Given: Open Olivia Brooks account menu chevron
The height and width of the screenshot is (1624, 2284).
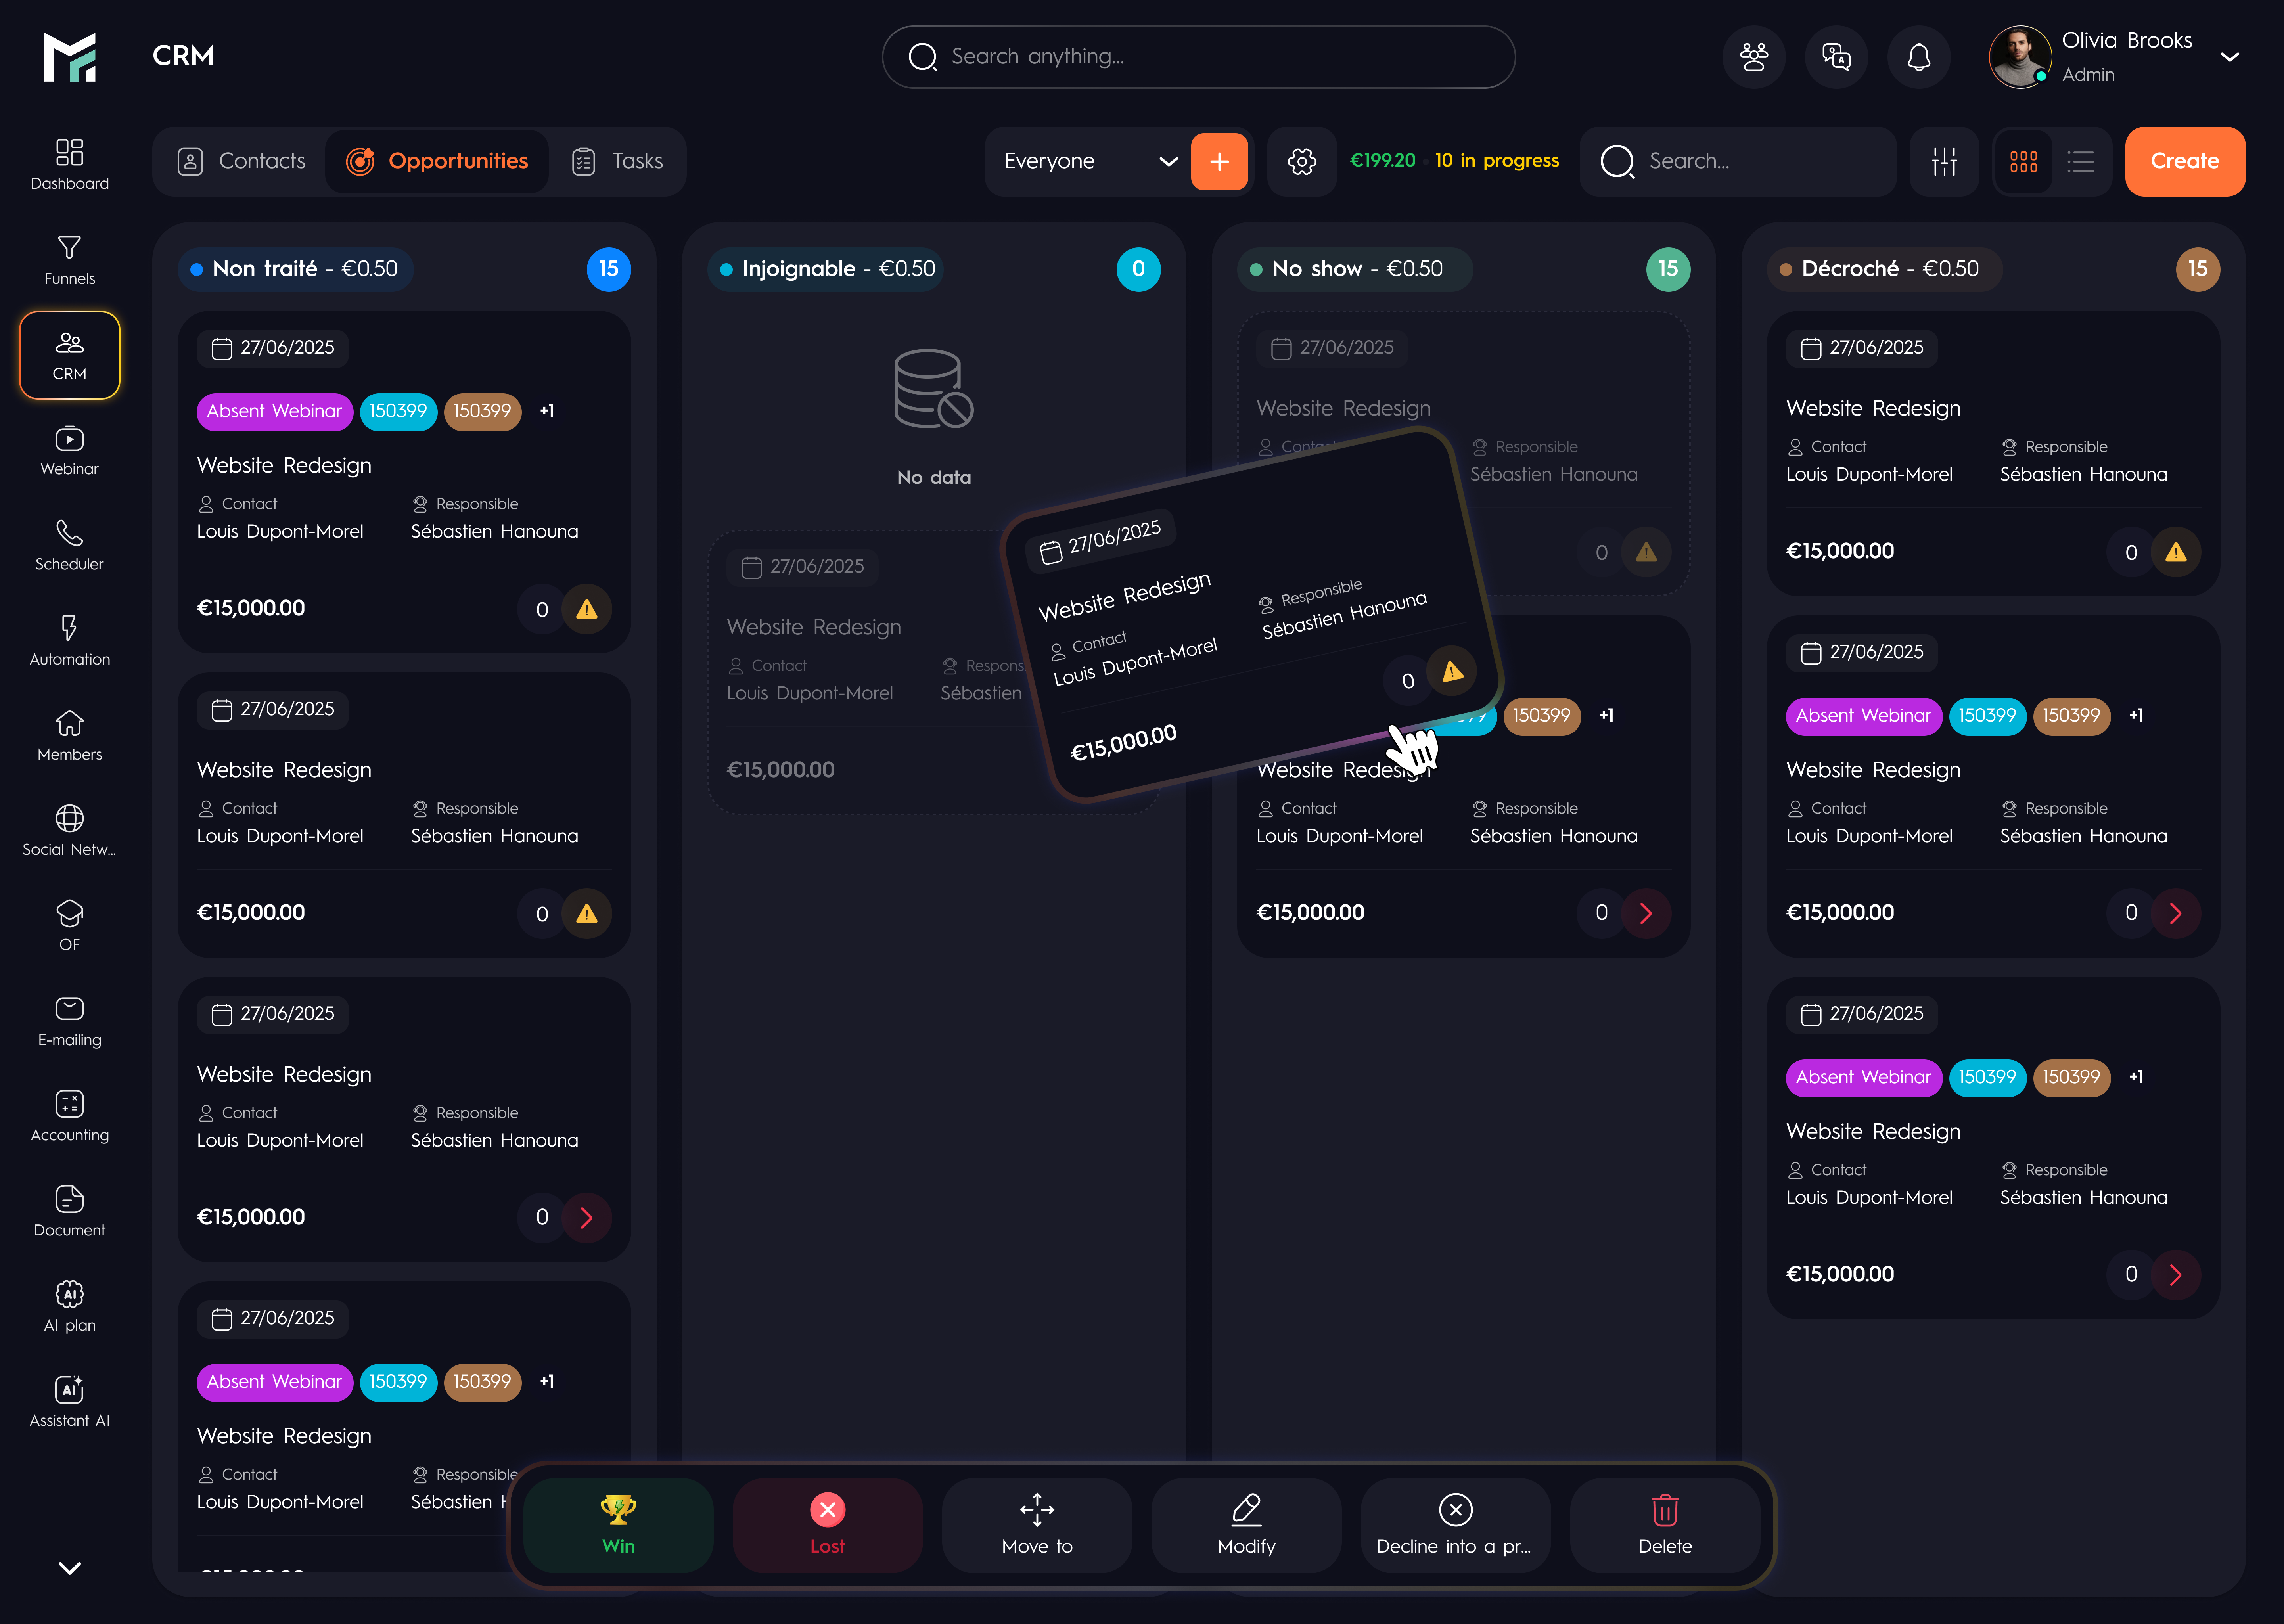Looking at the screenshot, I should 2229,57.
